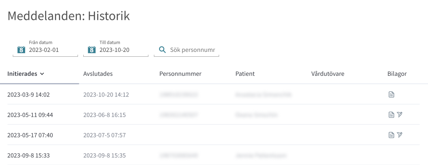Open document attachment in 2023-05-17 row
The width and height of the screenshot is (428, 165).
coord(391,135)
